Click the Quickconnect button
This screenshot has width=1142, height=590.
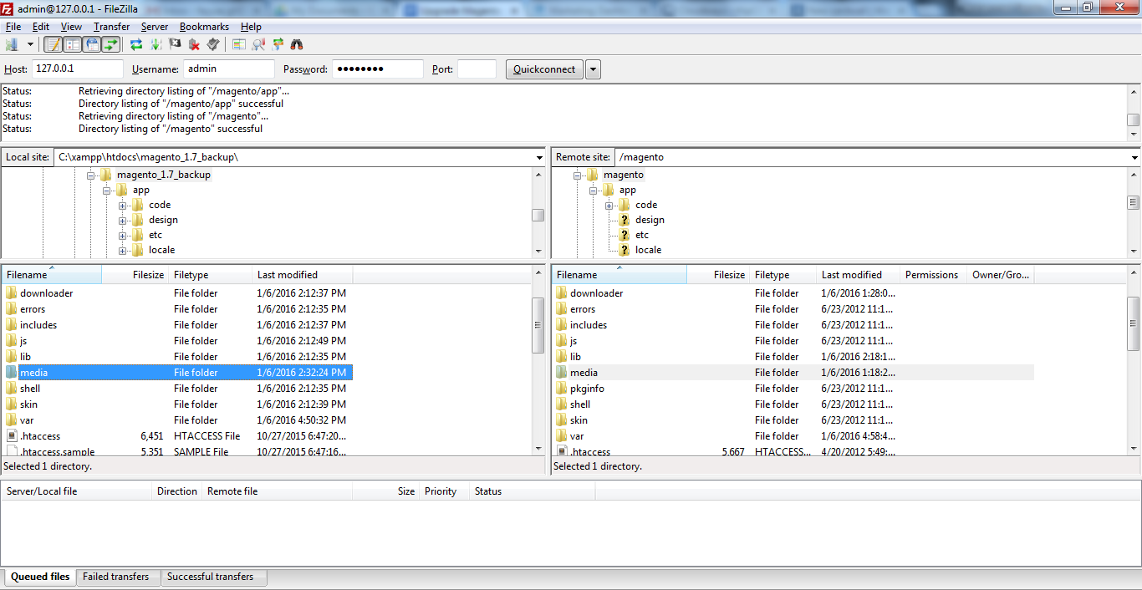(544, 69)
